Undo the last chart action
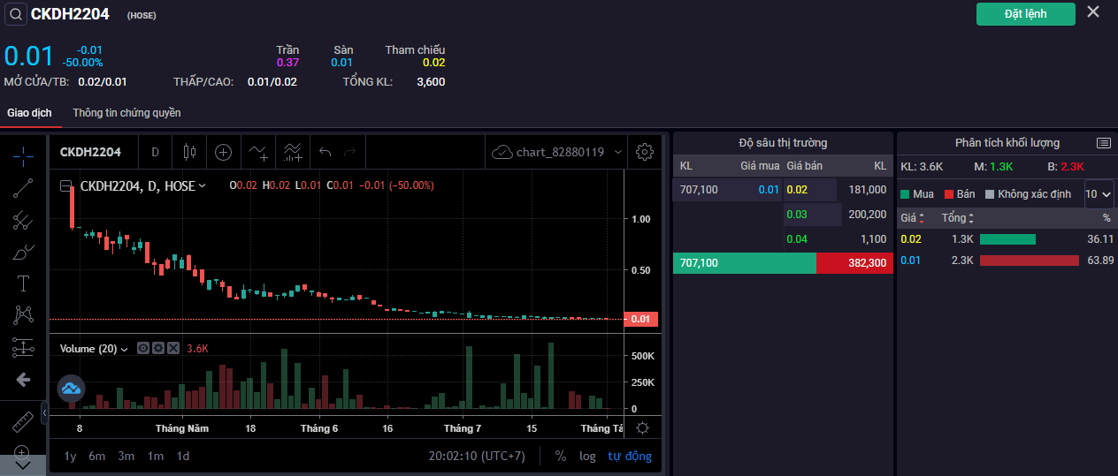Viewport: 1118px width, 476px height. [x=325, y=152]
